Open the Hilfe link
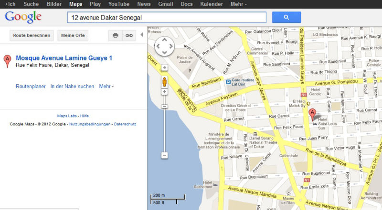Viewport: 382px width, 210px height. click(85, 116)
